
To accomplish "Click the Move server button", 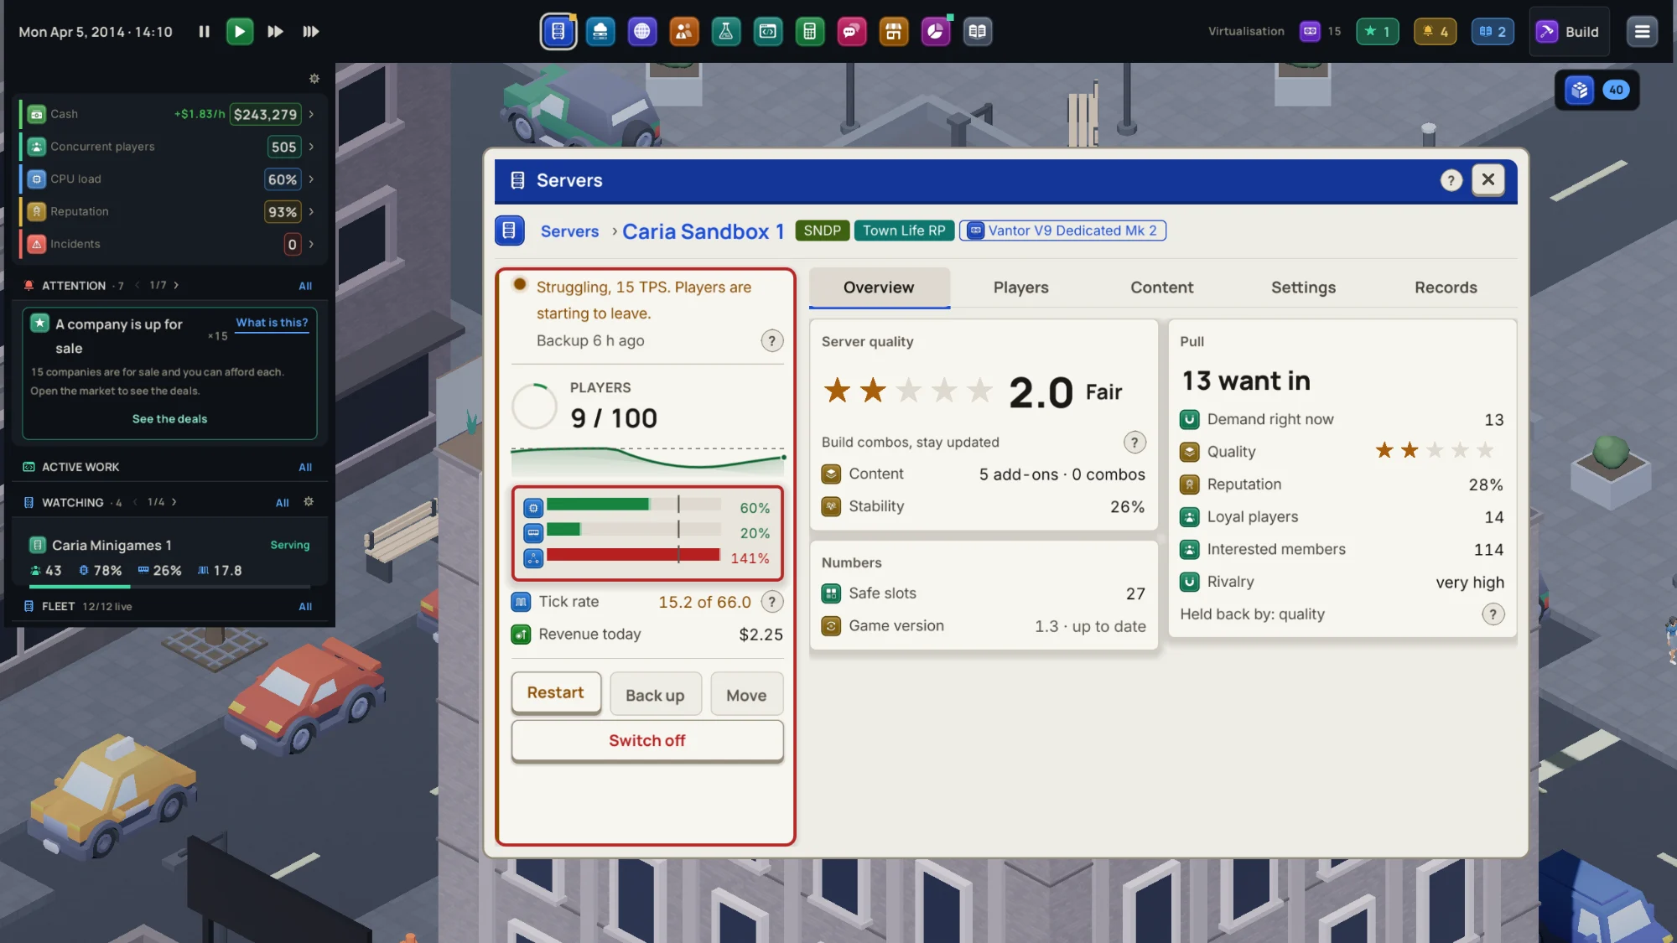I will (x=746, y=695).
